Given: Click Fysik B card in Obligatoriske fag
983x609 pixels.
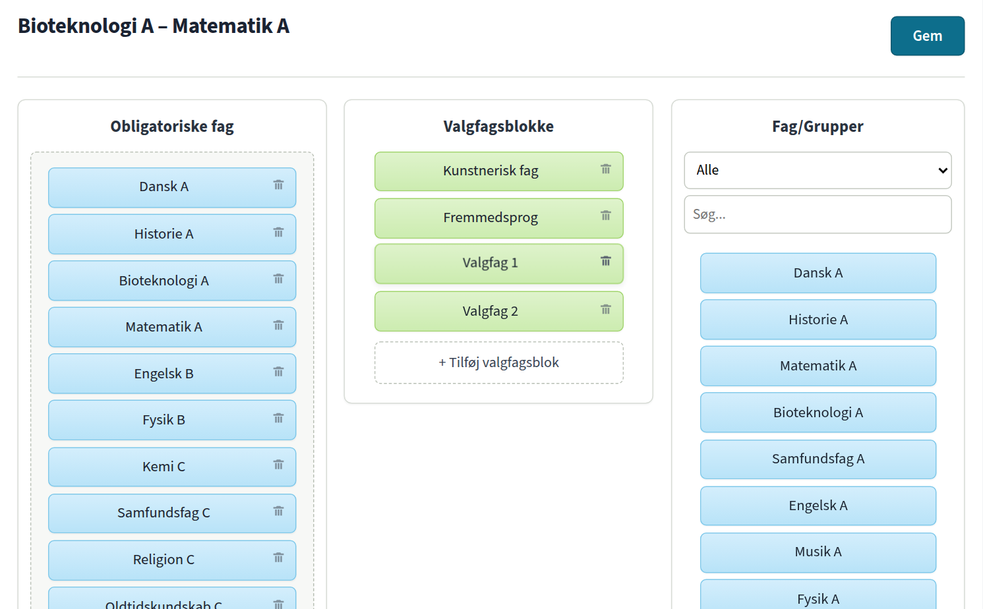Looking at the screenshot, I should [172, 420].
